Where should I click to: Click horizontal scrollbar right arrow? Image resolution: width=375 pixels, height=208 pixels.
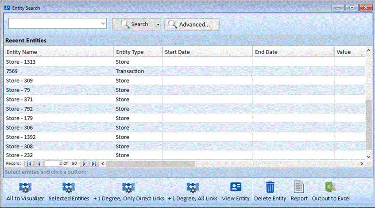coord(362,164)
